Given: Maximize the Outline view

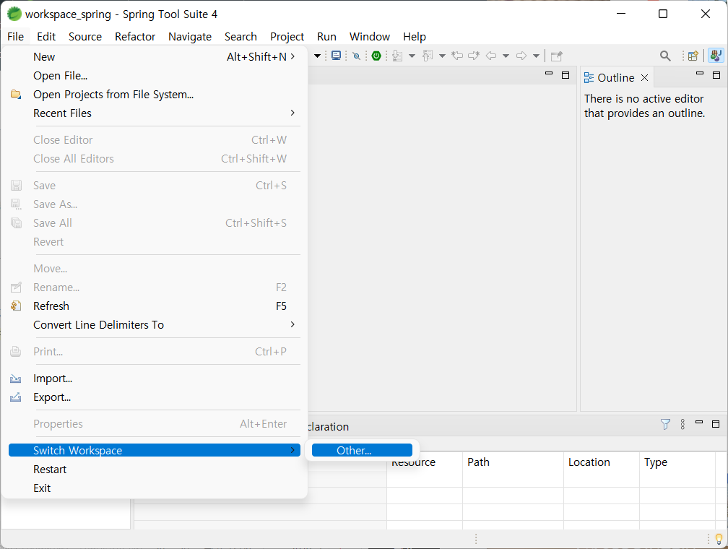Looking at the screenshot, I should (x=716, y=75).
